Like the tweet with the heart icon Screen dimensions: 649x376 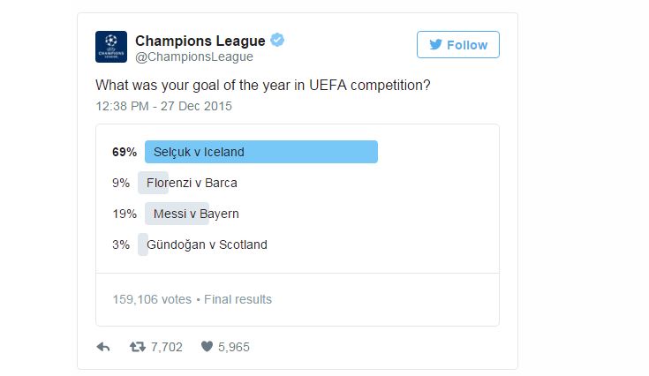coord(208,347)
